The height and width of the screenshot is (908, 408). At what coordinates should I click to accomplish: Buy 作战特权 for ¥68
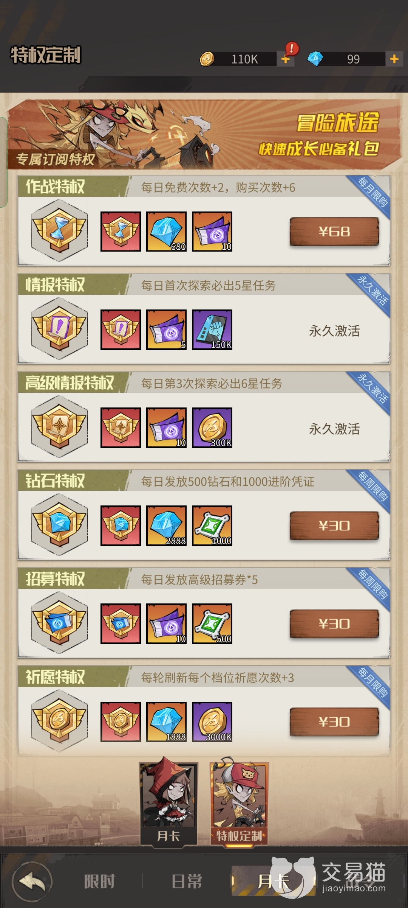[334, 232]
